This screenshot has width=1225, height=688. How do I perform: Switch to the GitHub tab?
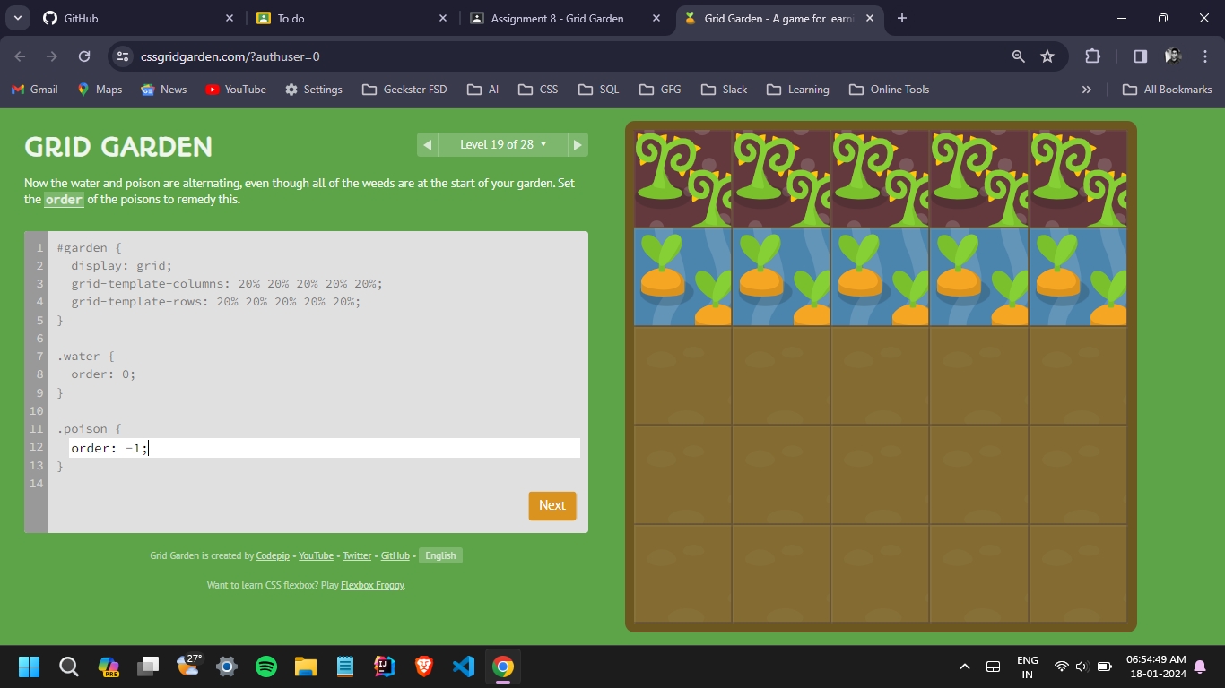pyautogui.click(x=135, y=18)
